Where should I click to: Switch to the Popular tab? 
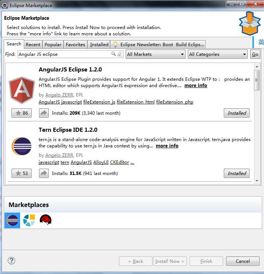click(53, 45)
